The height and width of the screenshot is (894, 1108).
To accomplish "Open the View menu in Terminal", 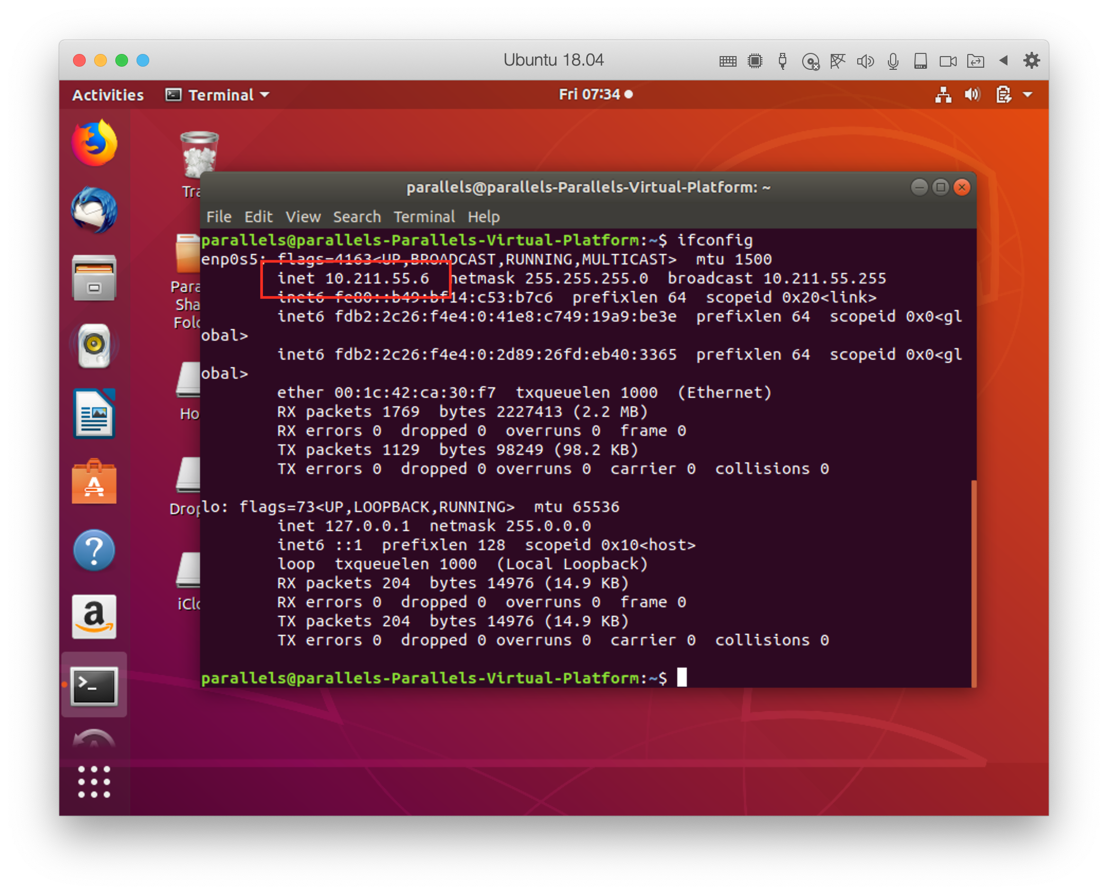I will [303, 217].
